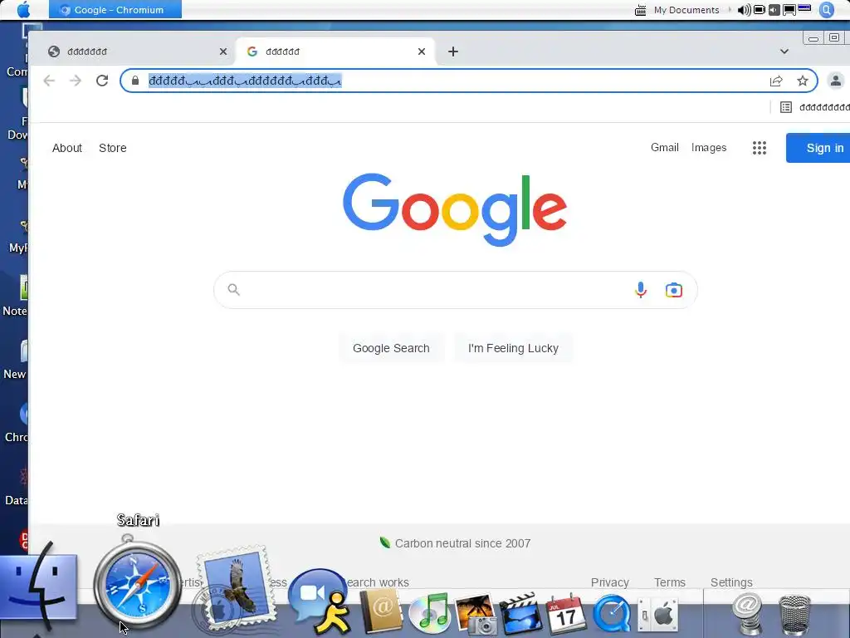Bookmark this page with the star
Viewport: 850px width, 638px height.
803,81
